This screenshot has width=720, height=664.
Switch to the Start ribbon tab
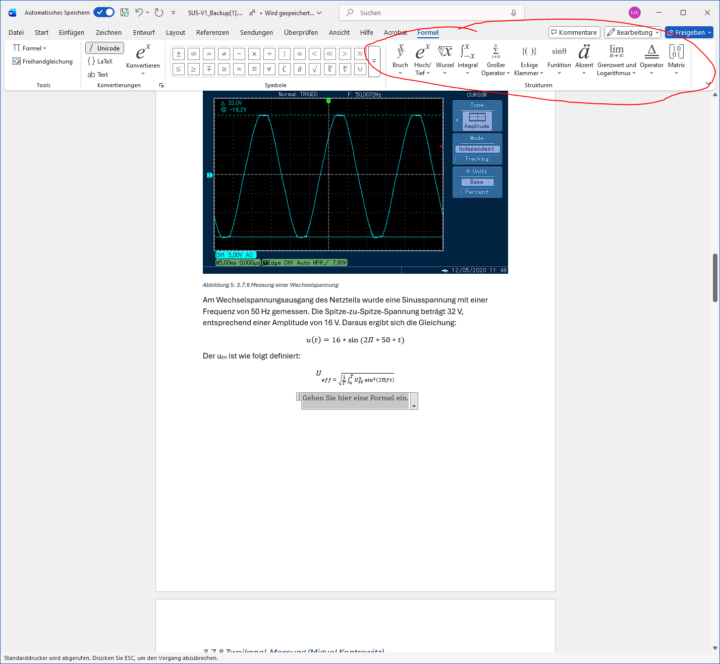[x=41, y=32]
